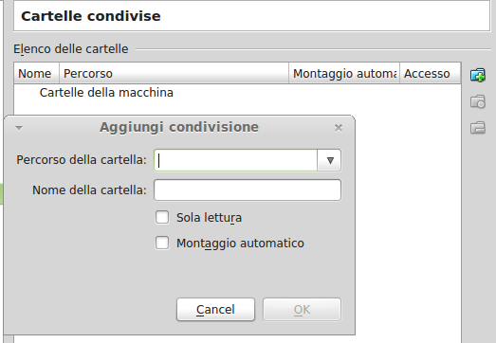Select Cartelle della macchina tree item
This screenshot has width=496, height=343.
coord(106,93)
